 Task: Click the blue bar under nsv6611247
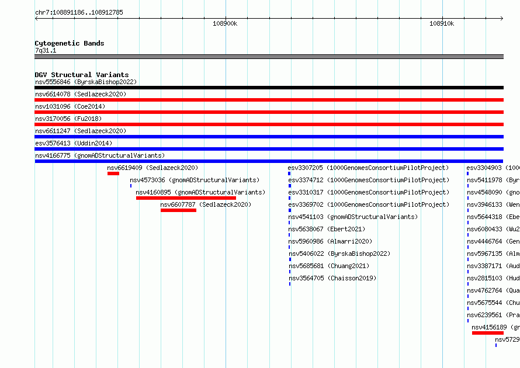[269, 137]
